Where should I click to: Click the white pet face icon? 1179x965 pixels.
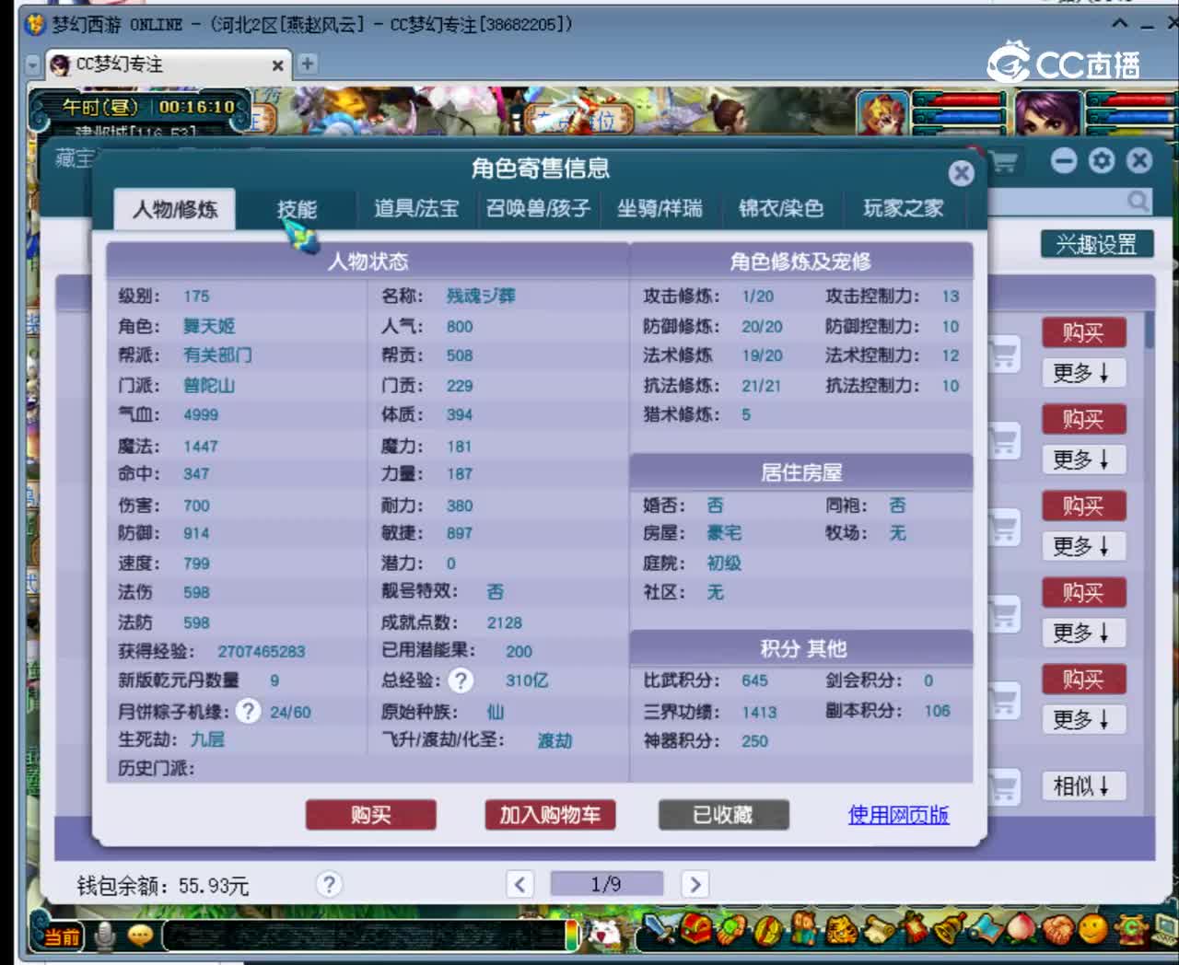604,934
